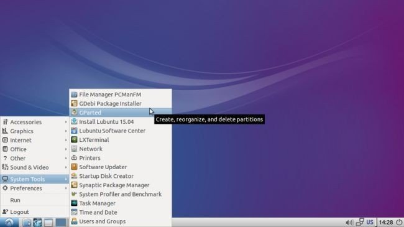Click the power button on the panel
The width and height of the screenshot is (404, 227).
click(x=399, y=222)
